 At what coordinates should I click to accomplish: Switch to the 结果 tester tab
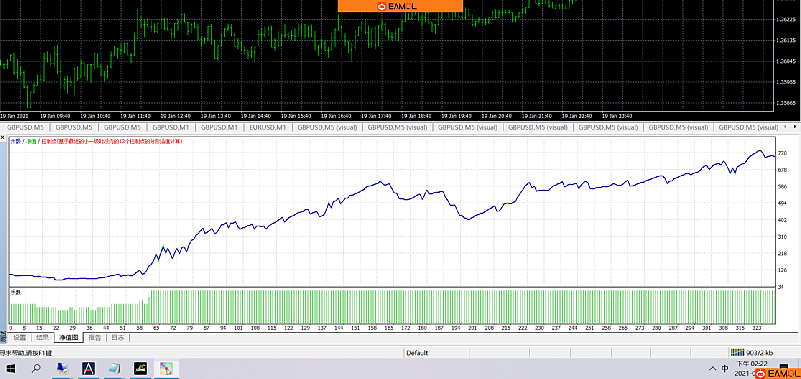pos(42,338)
